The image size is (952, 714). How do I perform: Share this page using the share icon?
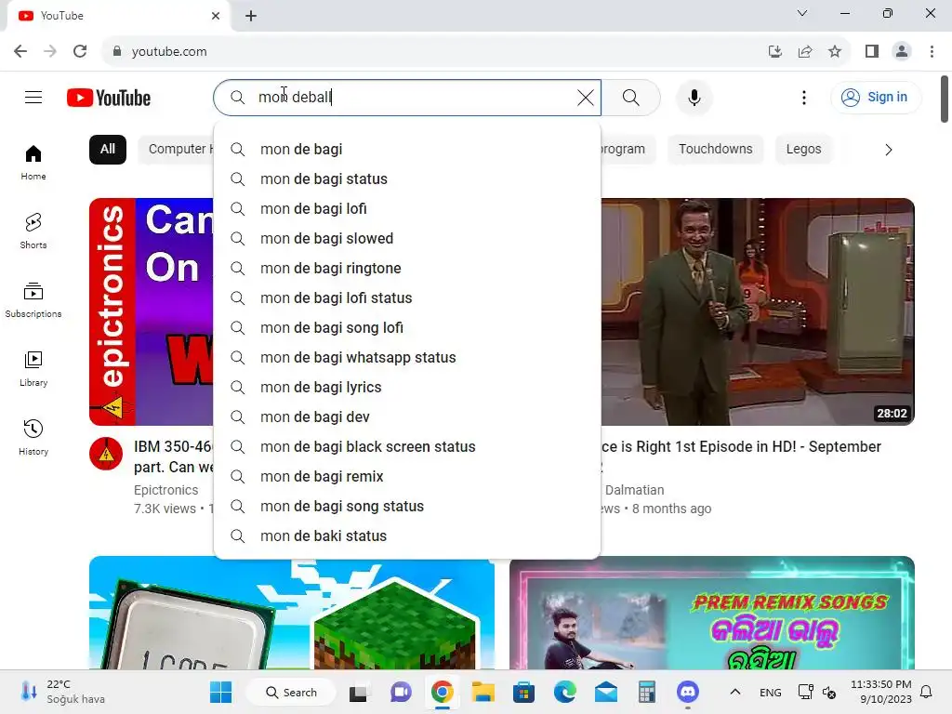tap(805, 52)
